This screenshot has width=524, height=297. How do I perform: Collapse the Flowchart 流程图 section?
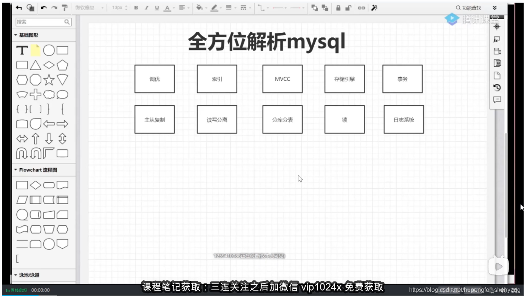(16, 170)
